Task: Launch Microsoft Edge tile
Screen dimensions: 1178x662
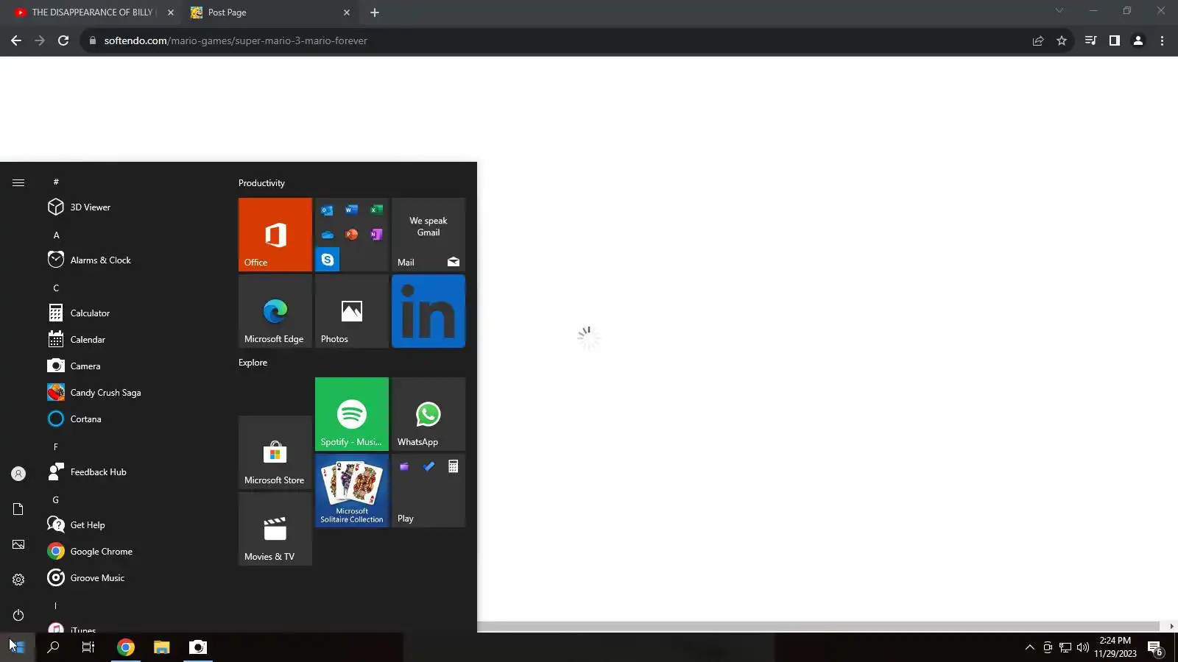Action: (x=275, y=311)
